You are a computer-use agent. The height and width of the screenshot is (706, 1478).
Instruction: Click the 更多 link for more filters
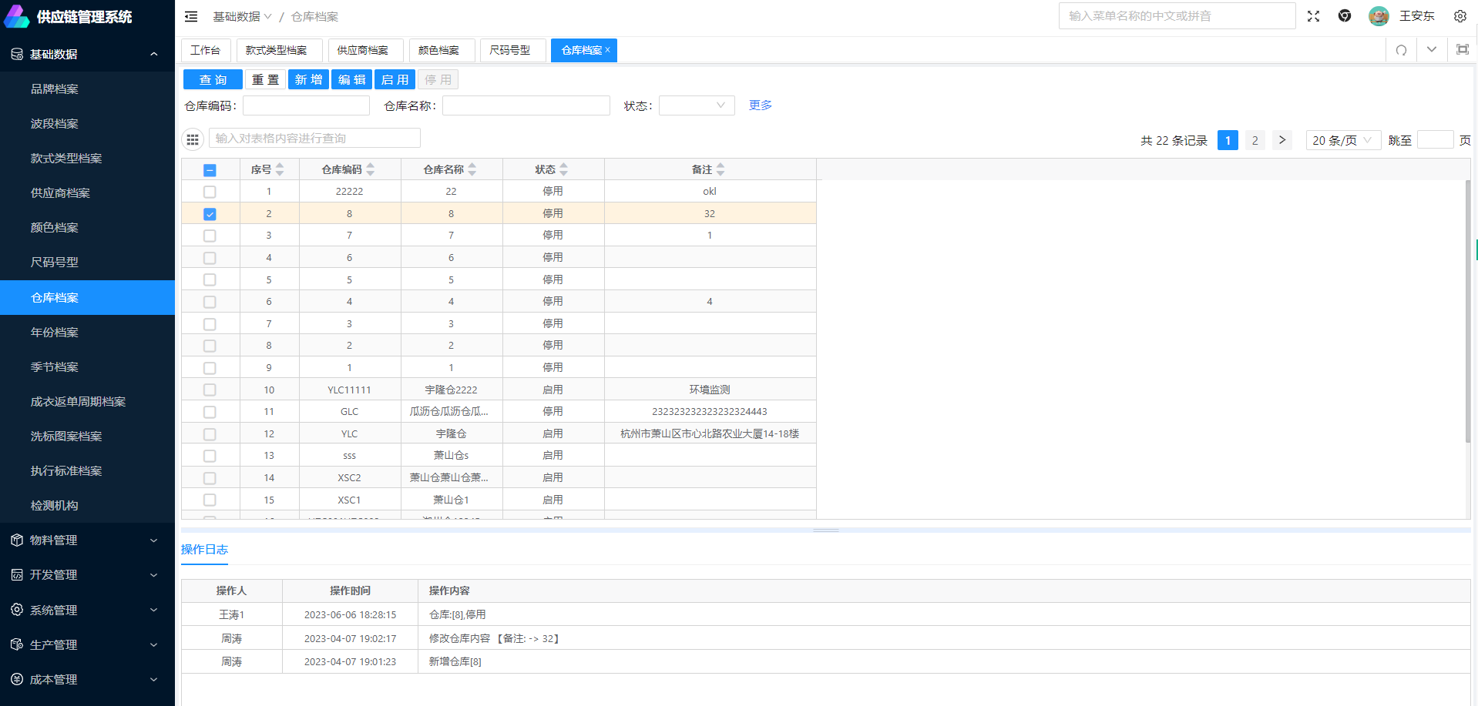pyautogui.click(x=760, y=105)
